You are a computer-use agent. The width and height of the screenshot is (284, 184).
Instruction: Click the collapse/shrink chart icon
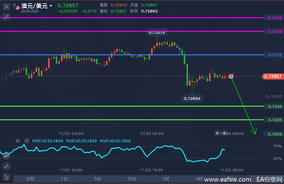coord(6,17)
